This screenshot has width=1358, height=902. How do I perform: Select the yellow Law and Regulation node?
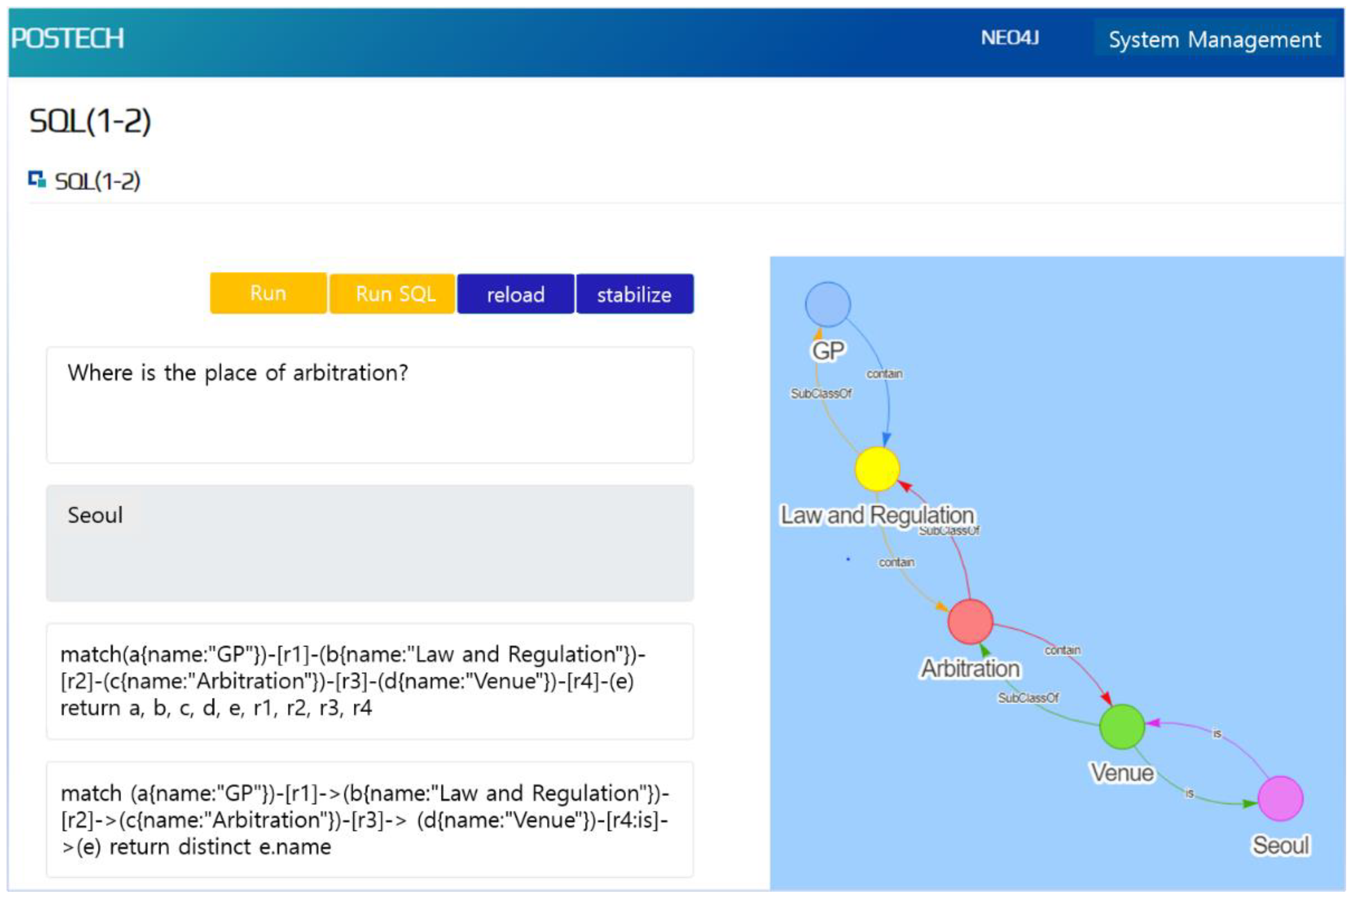pos(877,469)
